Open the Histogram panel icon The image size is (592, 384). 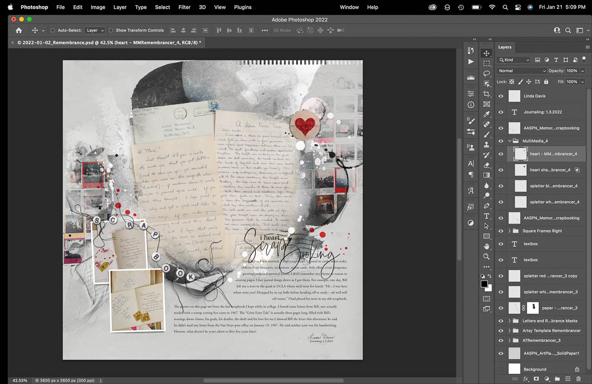[x=471, y=78]
